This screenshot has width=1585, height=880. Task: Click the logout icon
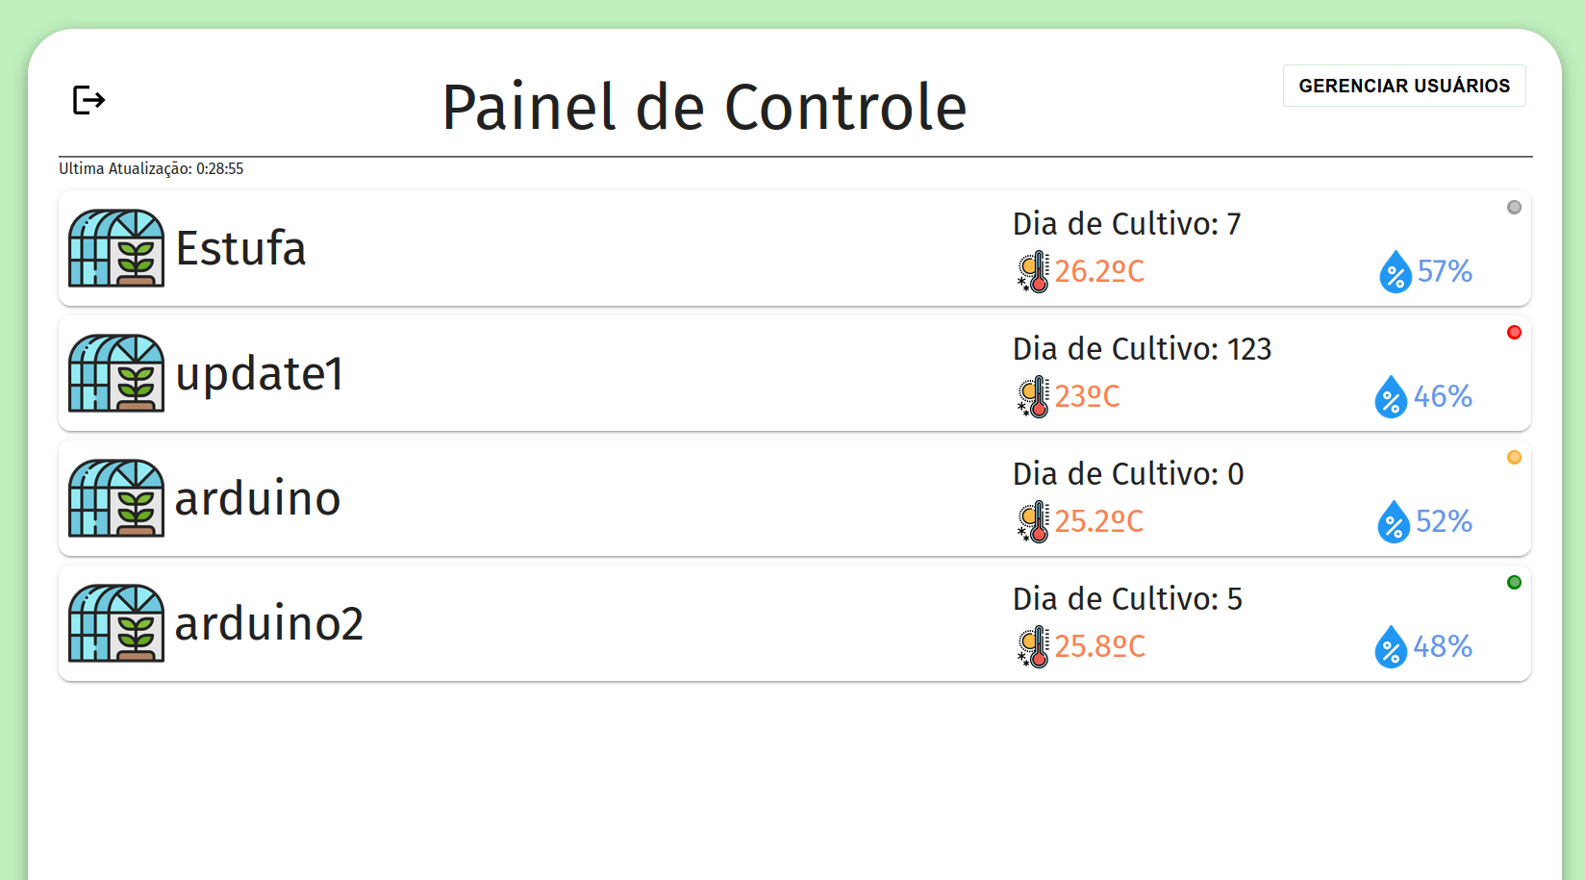(88, 100)
